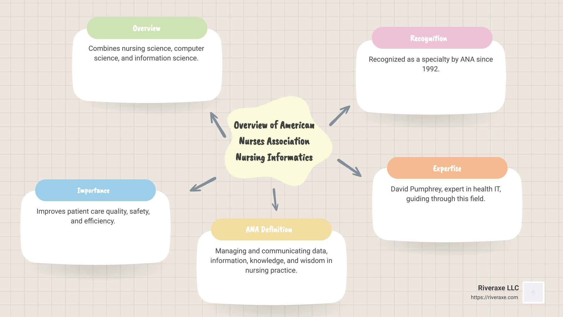Click the arrow pointing to Overview
This screenshot has height=317, width=563.
click(x=218, y=125)
